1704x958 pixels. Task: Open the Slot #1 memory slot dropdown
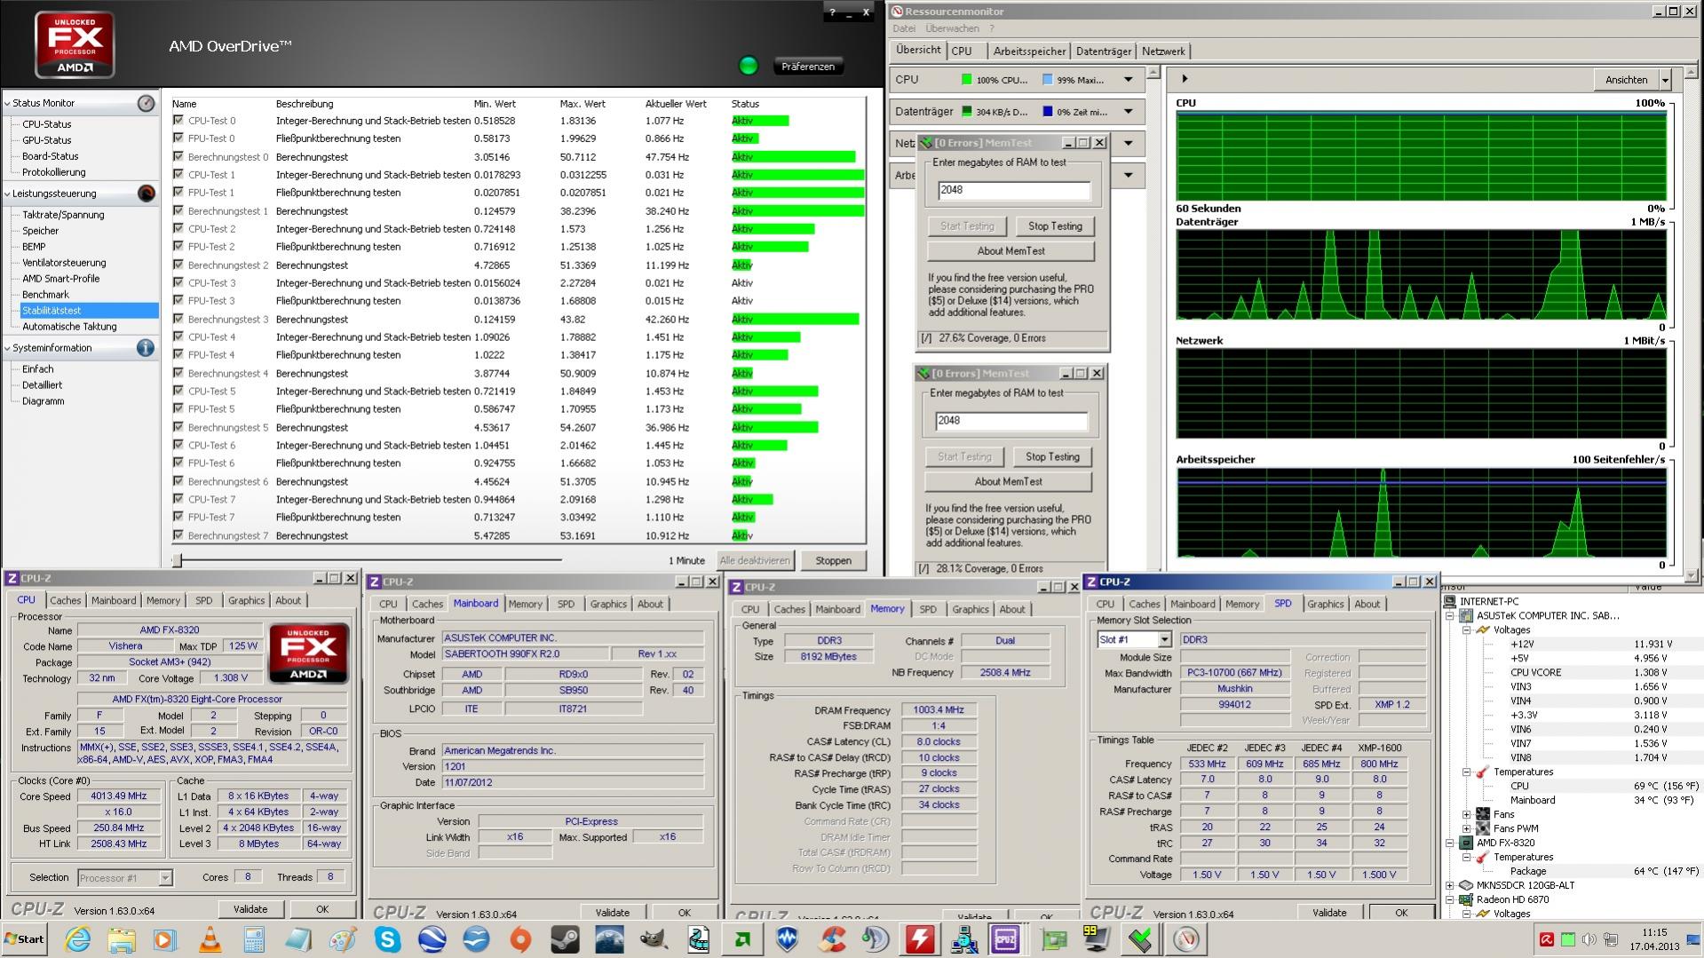point(1164,639)
